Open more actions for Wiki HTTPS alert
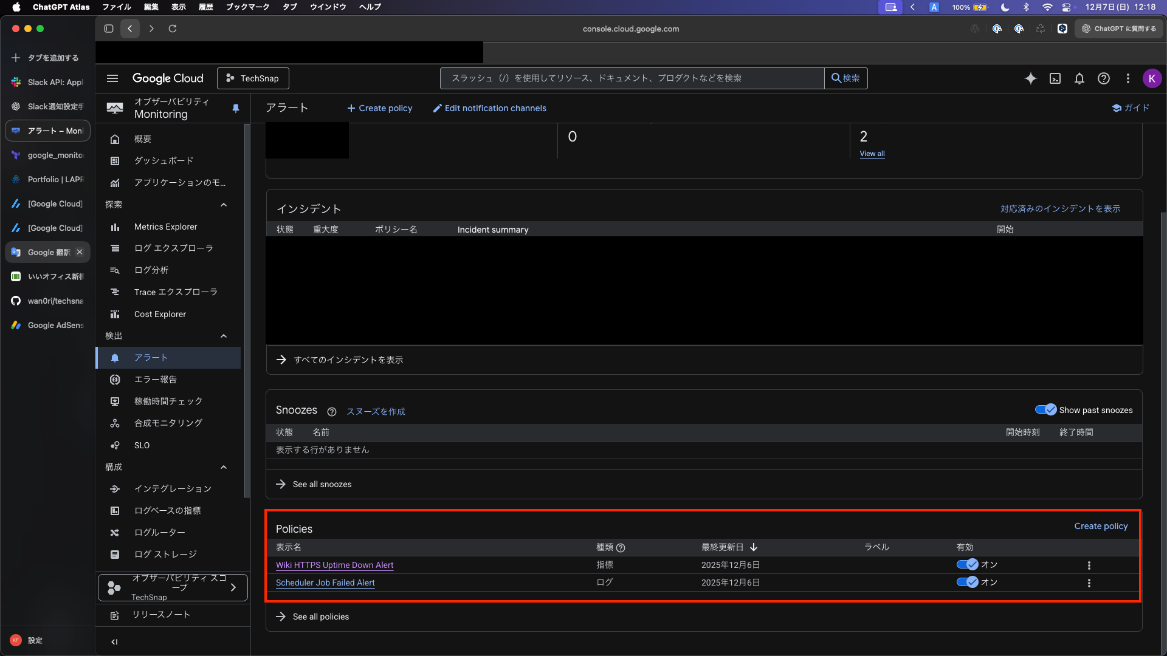This screenshot has height=656, width=1167. pyautogui.click(x=1089, y=565)
